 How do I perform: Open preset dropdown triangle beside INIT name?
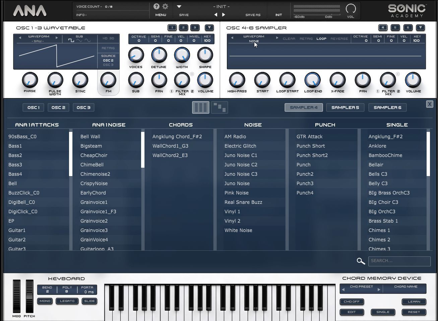pyautogui.click(x=179, y=6)
